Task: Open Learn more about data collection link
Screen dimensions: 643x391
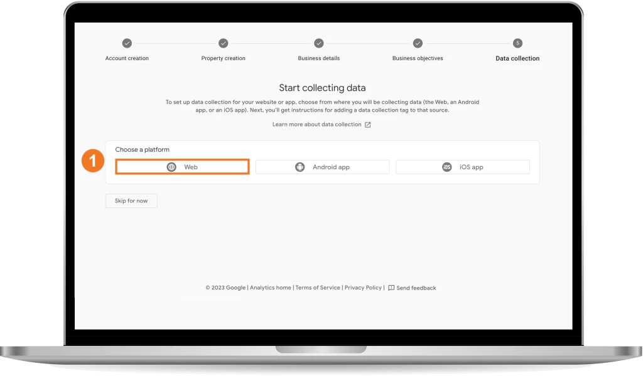Action: pos(317,124)
